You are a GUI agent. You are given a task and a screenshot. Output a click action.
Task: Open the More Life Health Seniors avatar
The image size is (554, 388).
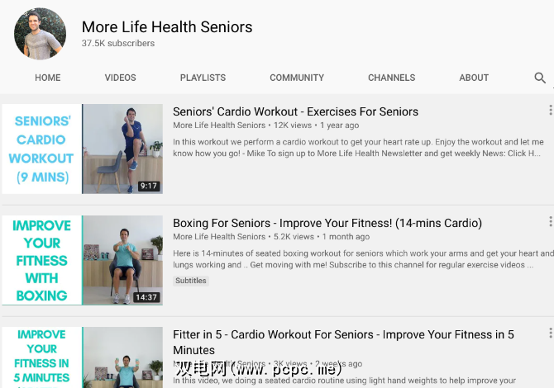coord(40,34)
